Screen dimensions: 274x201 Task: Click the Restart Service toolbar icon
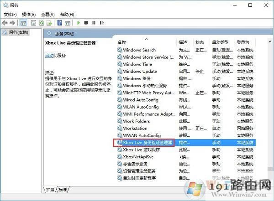tap(101, 22)
